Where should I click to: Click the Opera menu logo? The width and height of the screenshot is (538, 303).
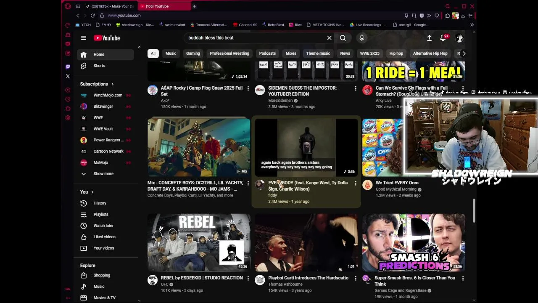pyautogui.click(x=68, y=6)
